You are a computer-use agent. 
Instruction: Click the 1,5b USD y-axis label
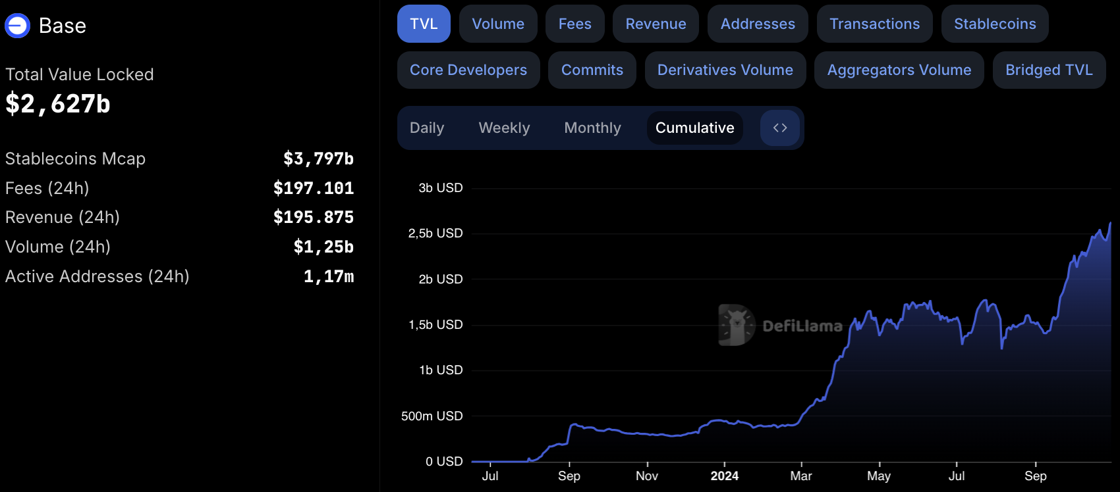click(x=435, y=325)
